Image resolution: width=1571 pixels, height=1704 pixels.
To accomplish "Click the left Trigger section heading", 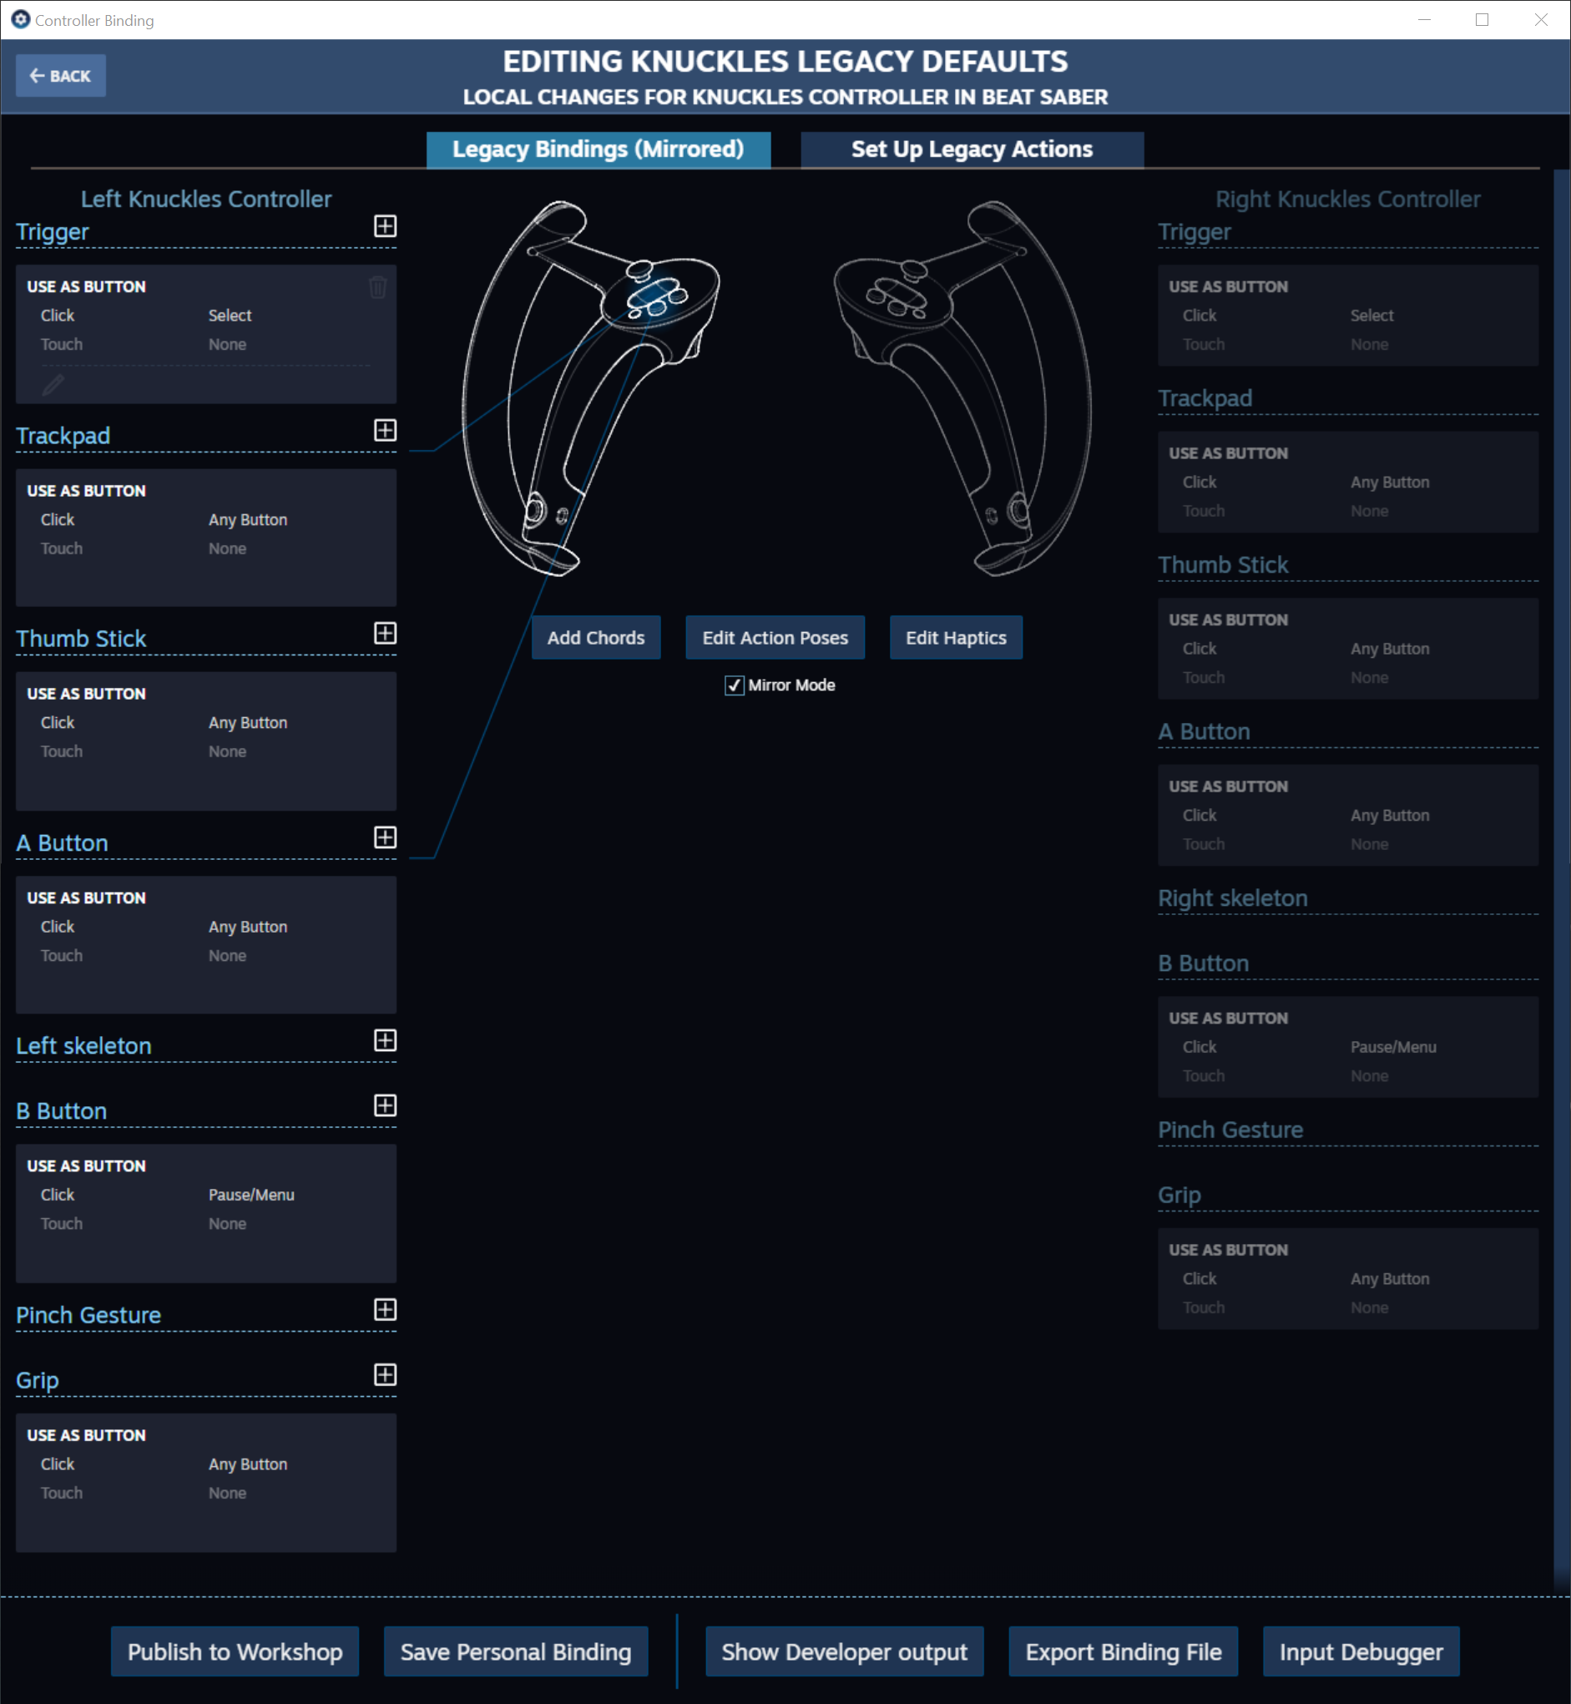I will [x=53, y=232].
